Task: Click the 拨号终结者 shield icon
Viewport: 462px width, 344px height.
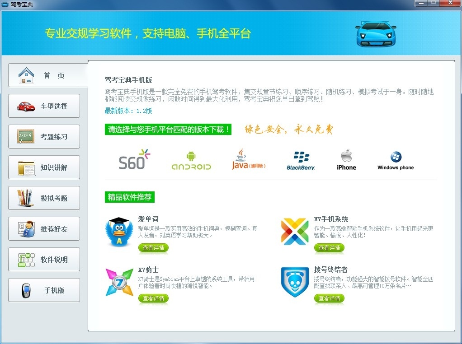Action: [295, 282]
